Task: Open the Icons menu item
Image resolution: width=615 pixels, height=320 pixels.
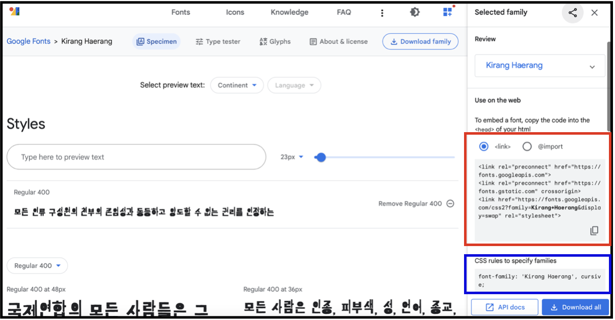Action: tap(235, 12)
